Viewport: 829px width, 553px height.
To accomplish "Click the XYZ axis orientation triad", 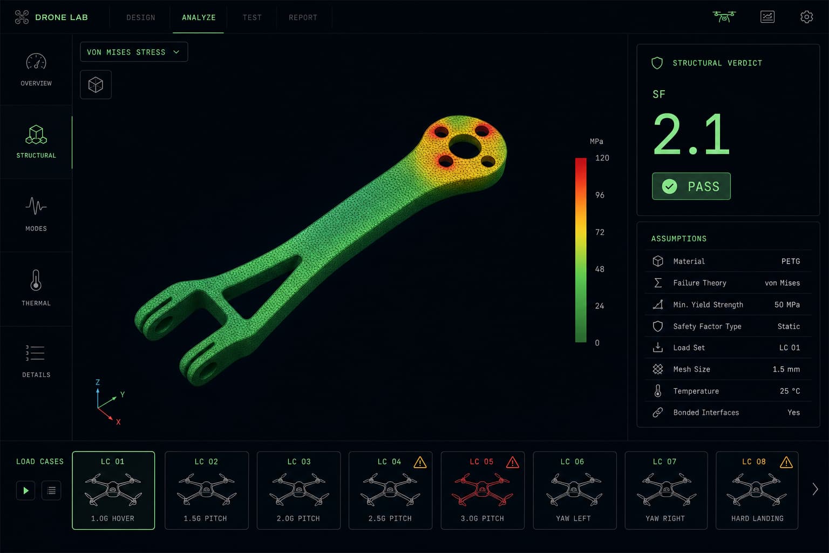I will point(110,402).
